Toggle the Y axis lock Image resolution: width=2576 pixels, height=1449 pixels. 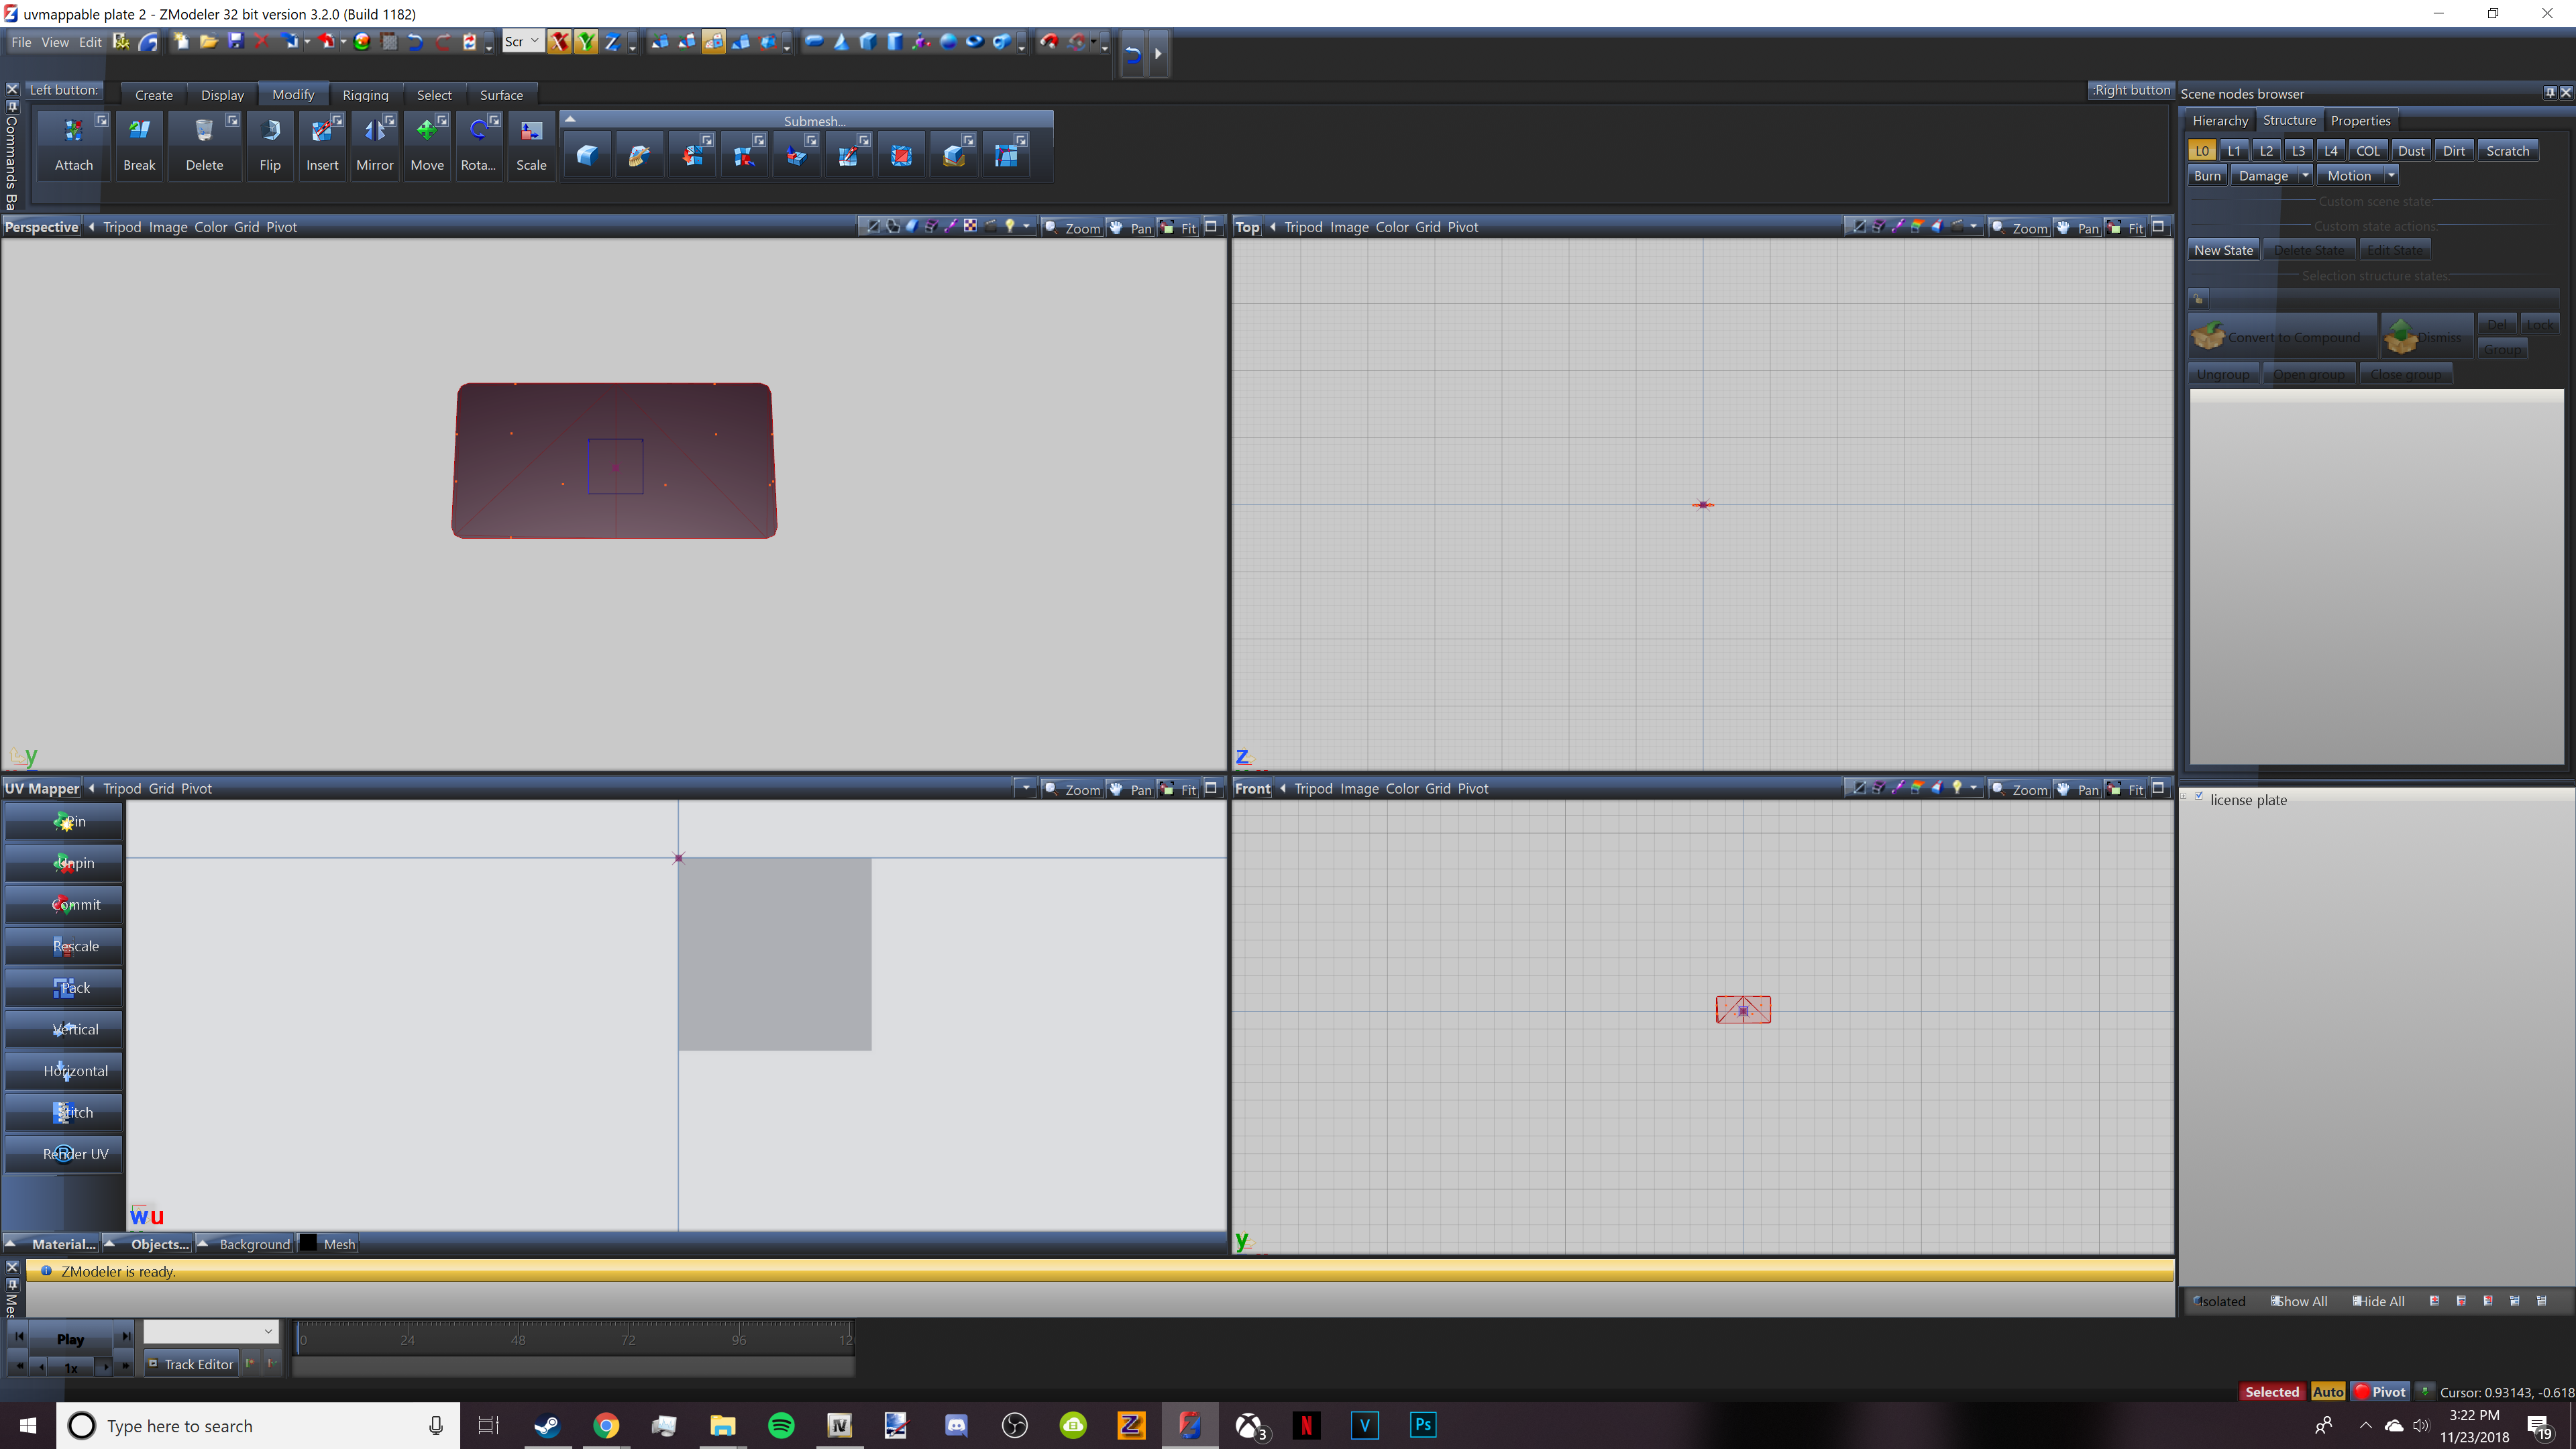click(x=586, y=41)
